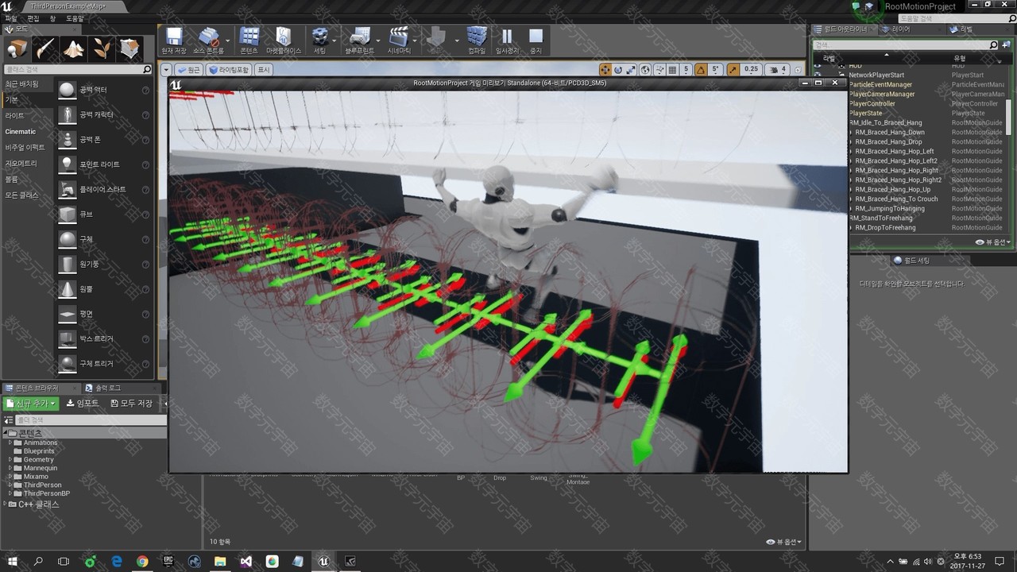
Task: Open the Content (콘텐츠) toolbar icon
Action: (x=249, y=40)
